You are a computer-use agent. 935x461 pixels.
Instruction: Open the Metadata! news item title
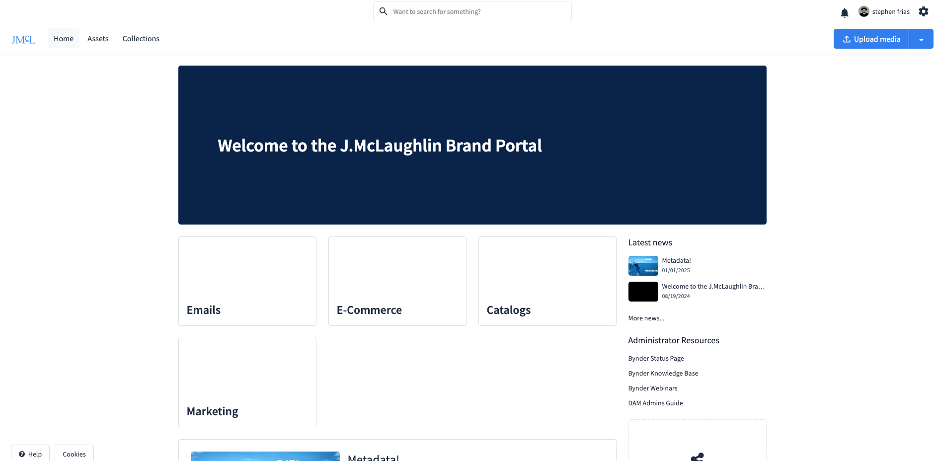[676, 261]
